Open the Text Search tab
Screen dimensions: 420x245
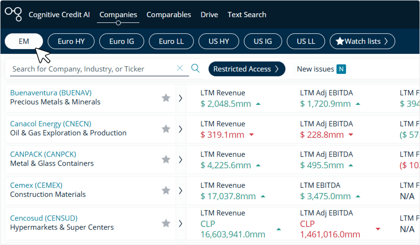247,15
